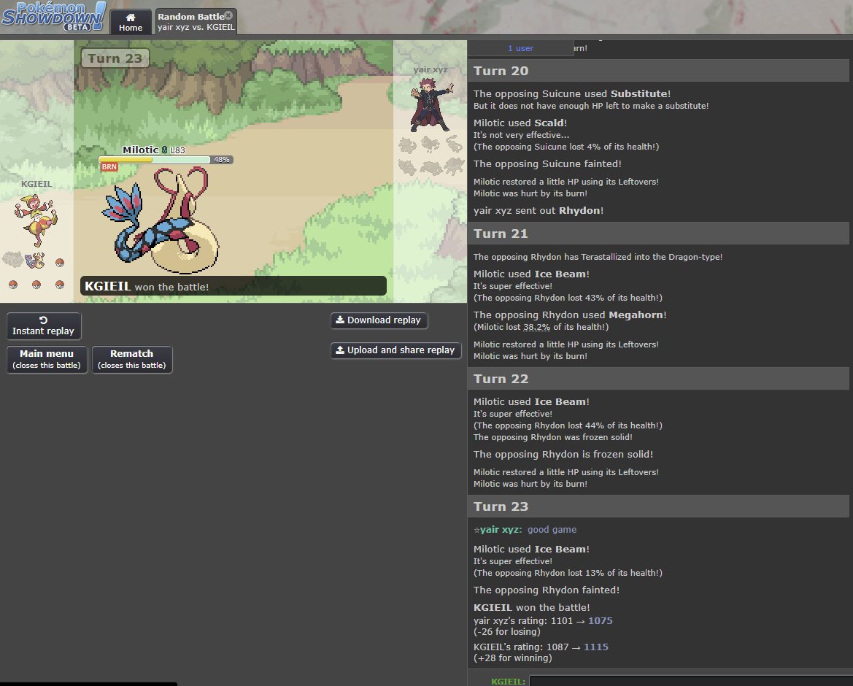Click yair xyz's fourth fainted team icon
The height and width of the screenshot is (686, 853).
click(x=407, y=166)
